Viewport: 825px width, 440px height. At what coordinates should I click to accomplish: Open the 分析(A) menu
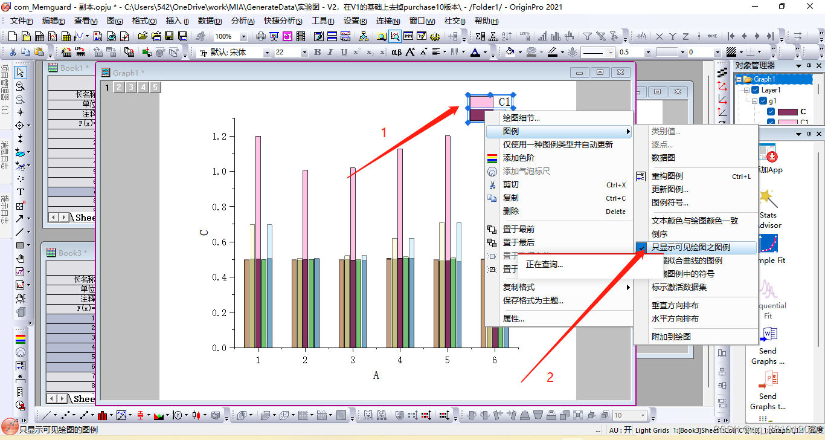pyautogui.click(x=243, y=21)
